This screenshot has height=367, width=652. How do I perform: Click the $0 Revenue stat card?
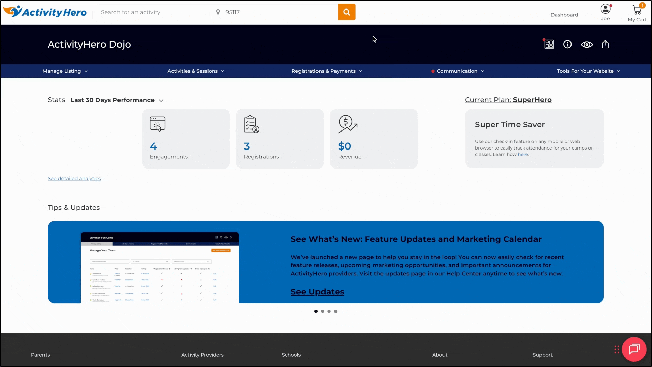click(x=374, y=139)
